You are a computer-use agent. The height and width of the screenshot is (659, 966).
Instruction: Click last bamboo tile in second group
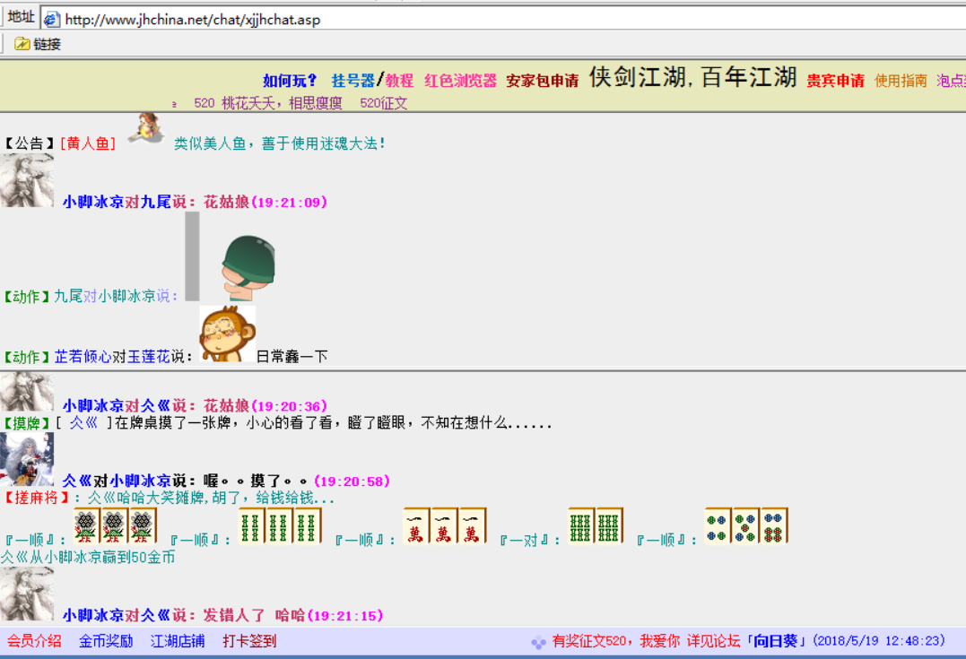(307, 526)
